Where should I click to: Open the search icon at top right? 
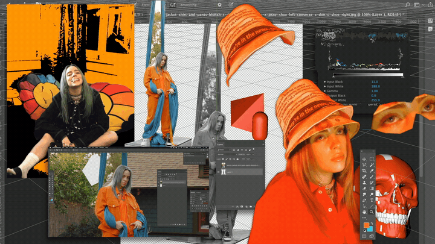pos(408,5)
